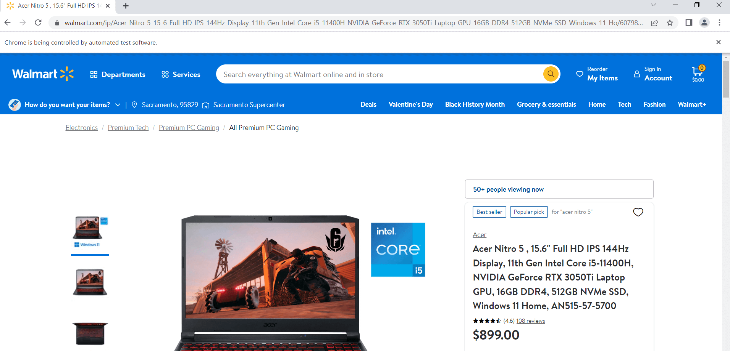
Task: Open Black History Month nav link
Action: (x=475, y=104)
